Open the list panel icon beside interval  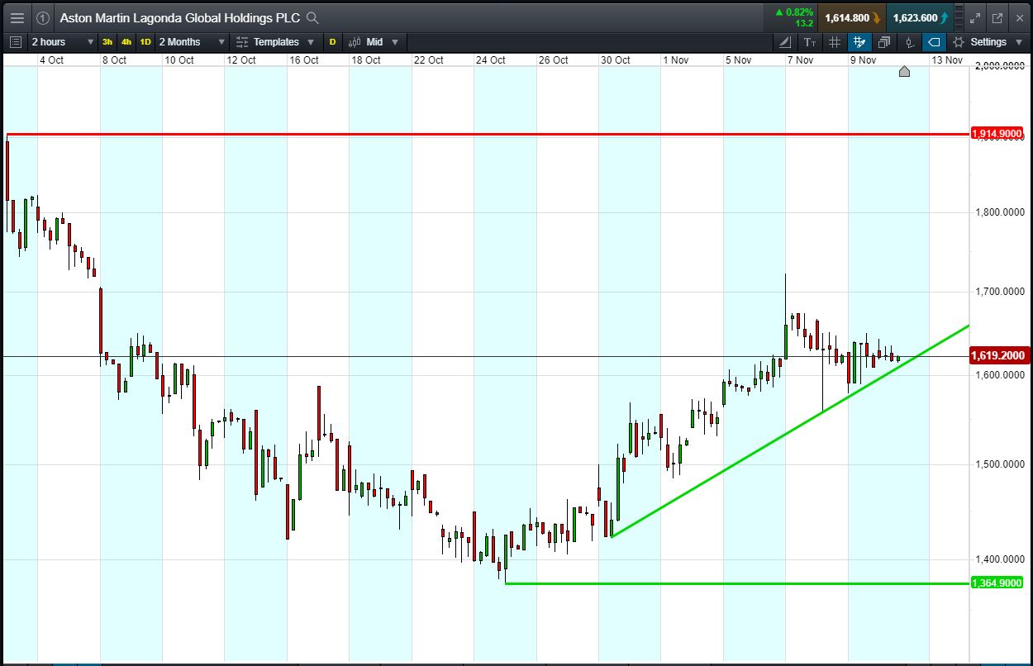[16, 41]
